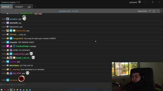The image size is (163, 91).
Task: Click Camnel's crown badge
Action: point(8,62)
